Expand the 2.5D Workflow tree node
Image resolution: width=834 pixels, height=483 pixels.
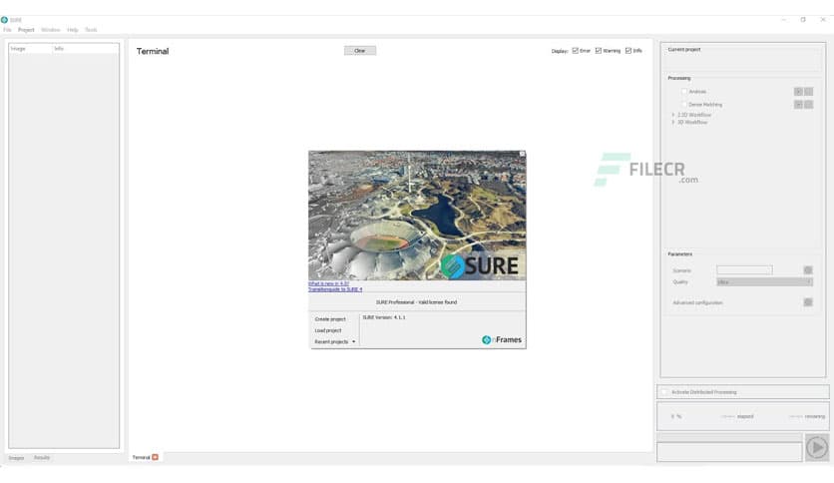(672, 115)
